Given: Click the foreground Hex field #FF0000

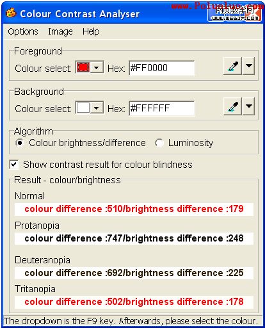Looking at the screenshot, I should point(162,68).
